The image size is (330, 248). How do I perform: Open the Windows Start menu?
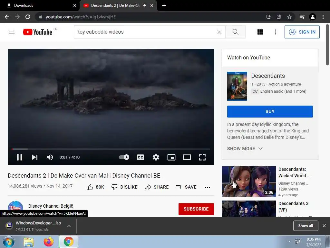pyautogui.click(x=9, y=242)
